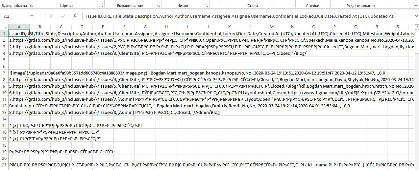Click the row starting 'Bootstarap +'
Image resolution: width=419 pixels, height=170 pixels.
click(x=180, y=106)
